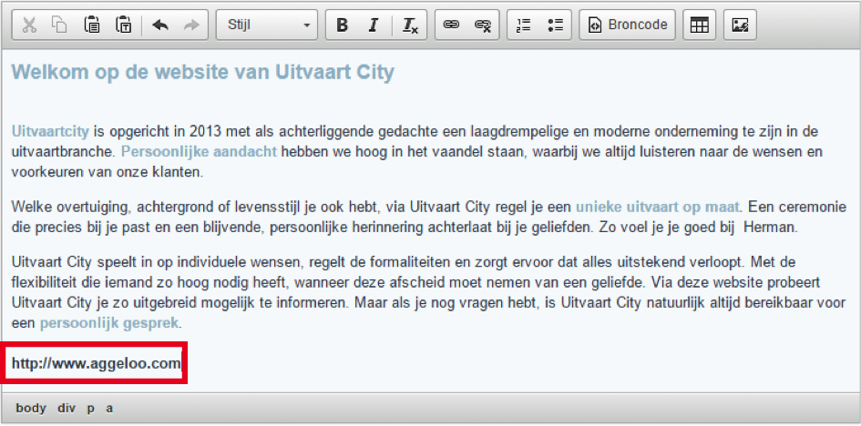Click the Cut scissors icon
Viewport: 861px width, 426px height.
coord(29,25)
